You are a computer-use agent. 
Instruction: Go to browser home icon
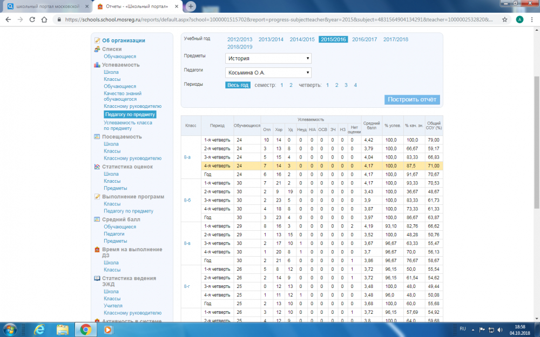(x=44, y=19)
